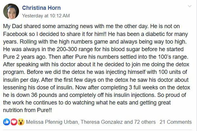Click the blue Like reaction icon
The width and height of the screenshot is (197, 131).
click(6, 122)
